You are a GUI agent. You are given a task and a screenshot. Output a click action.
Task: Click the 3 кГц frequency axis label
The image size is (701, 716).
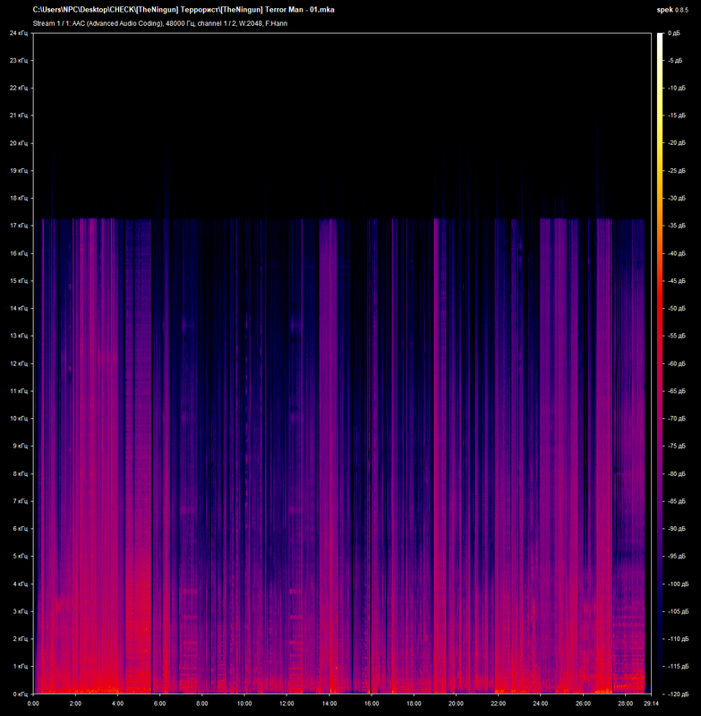(x=20, y=611)
